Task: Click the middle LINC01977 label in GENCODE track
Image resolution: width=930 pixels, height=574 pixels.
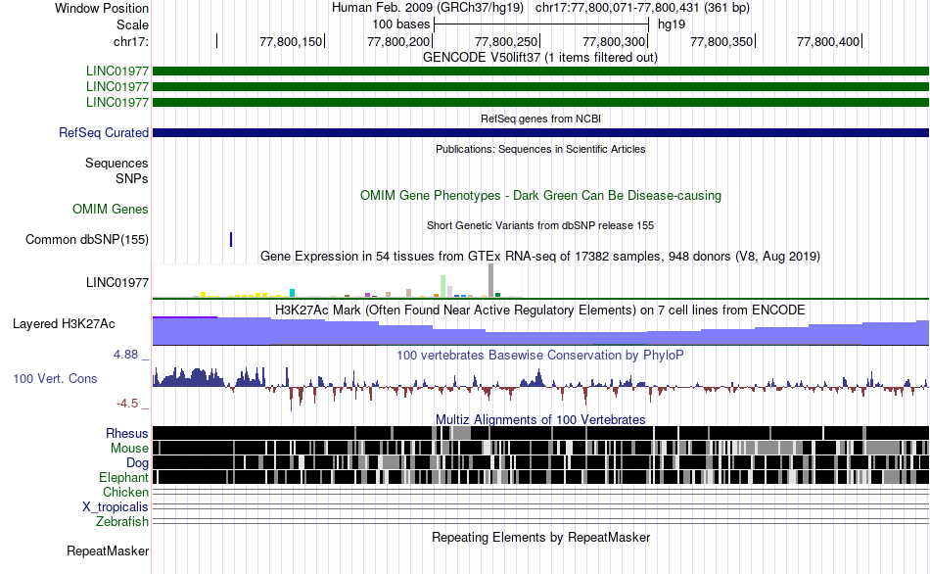Action: click(117, 86)
